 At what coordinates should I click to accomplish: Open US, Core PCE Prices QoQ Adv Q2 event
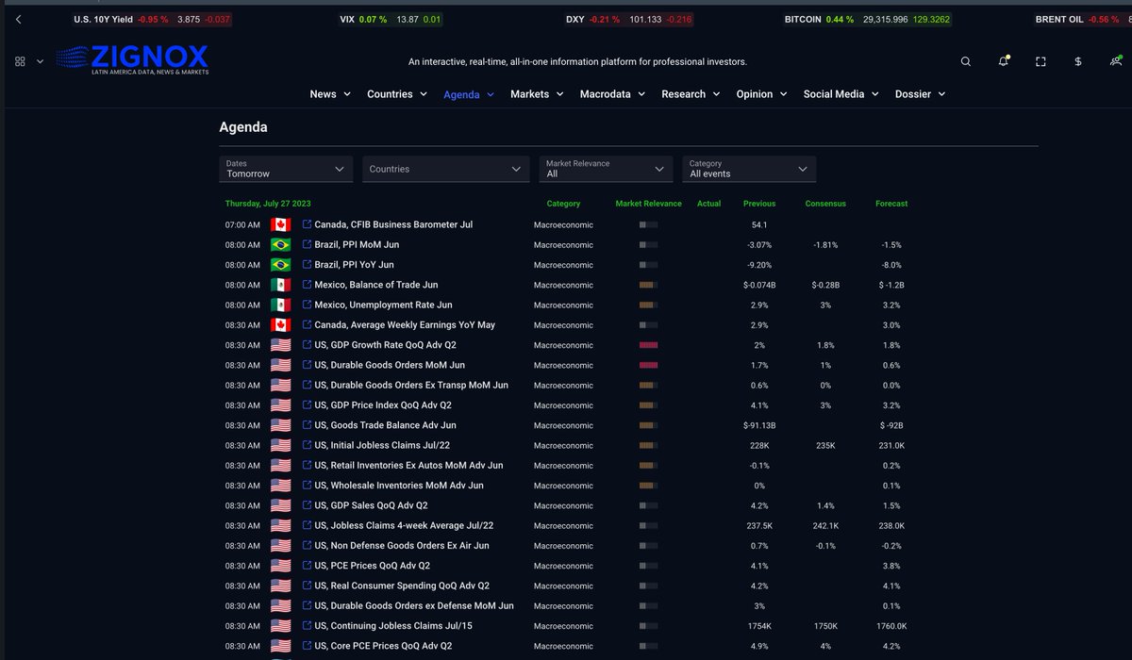click(x=383, y=646)
